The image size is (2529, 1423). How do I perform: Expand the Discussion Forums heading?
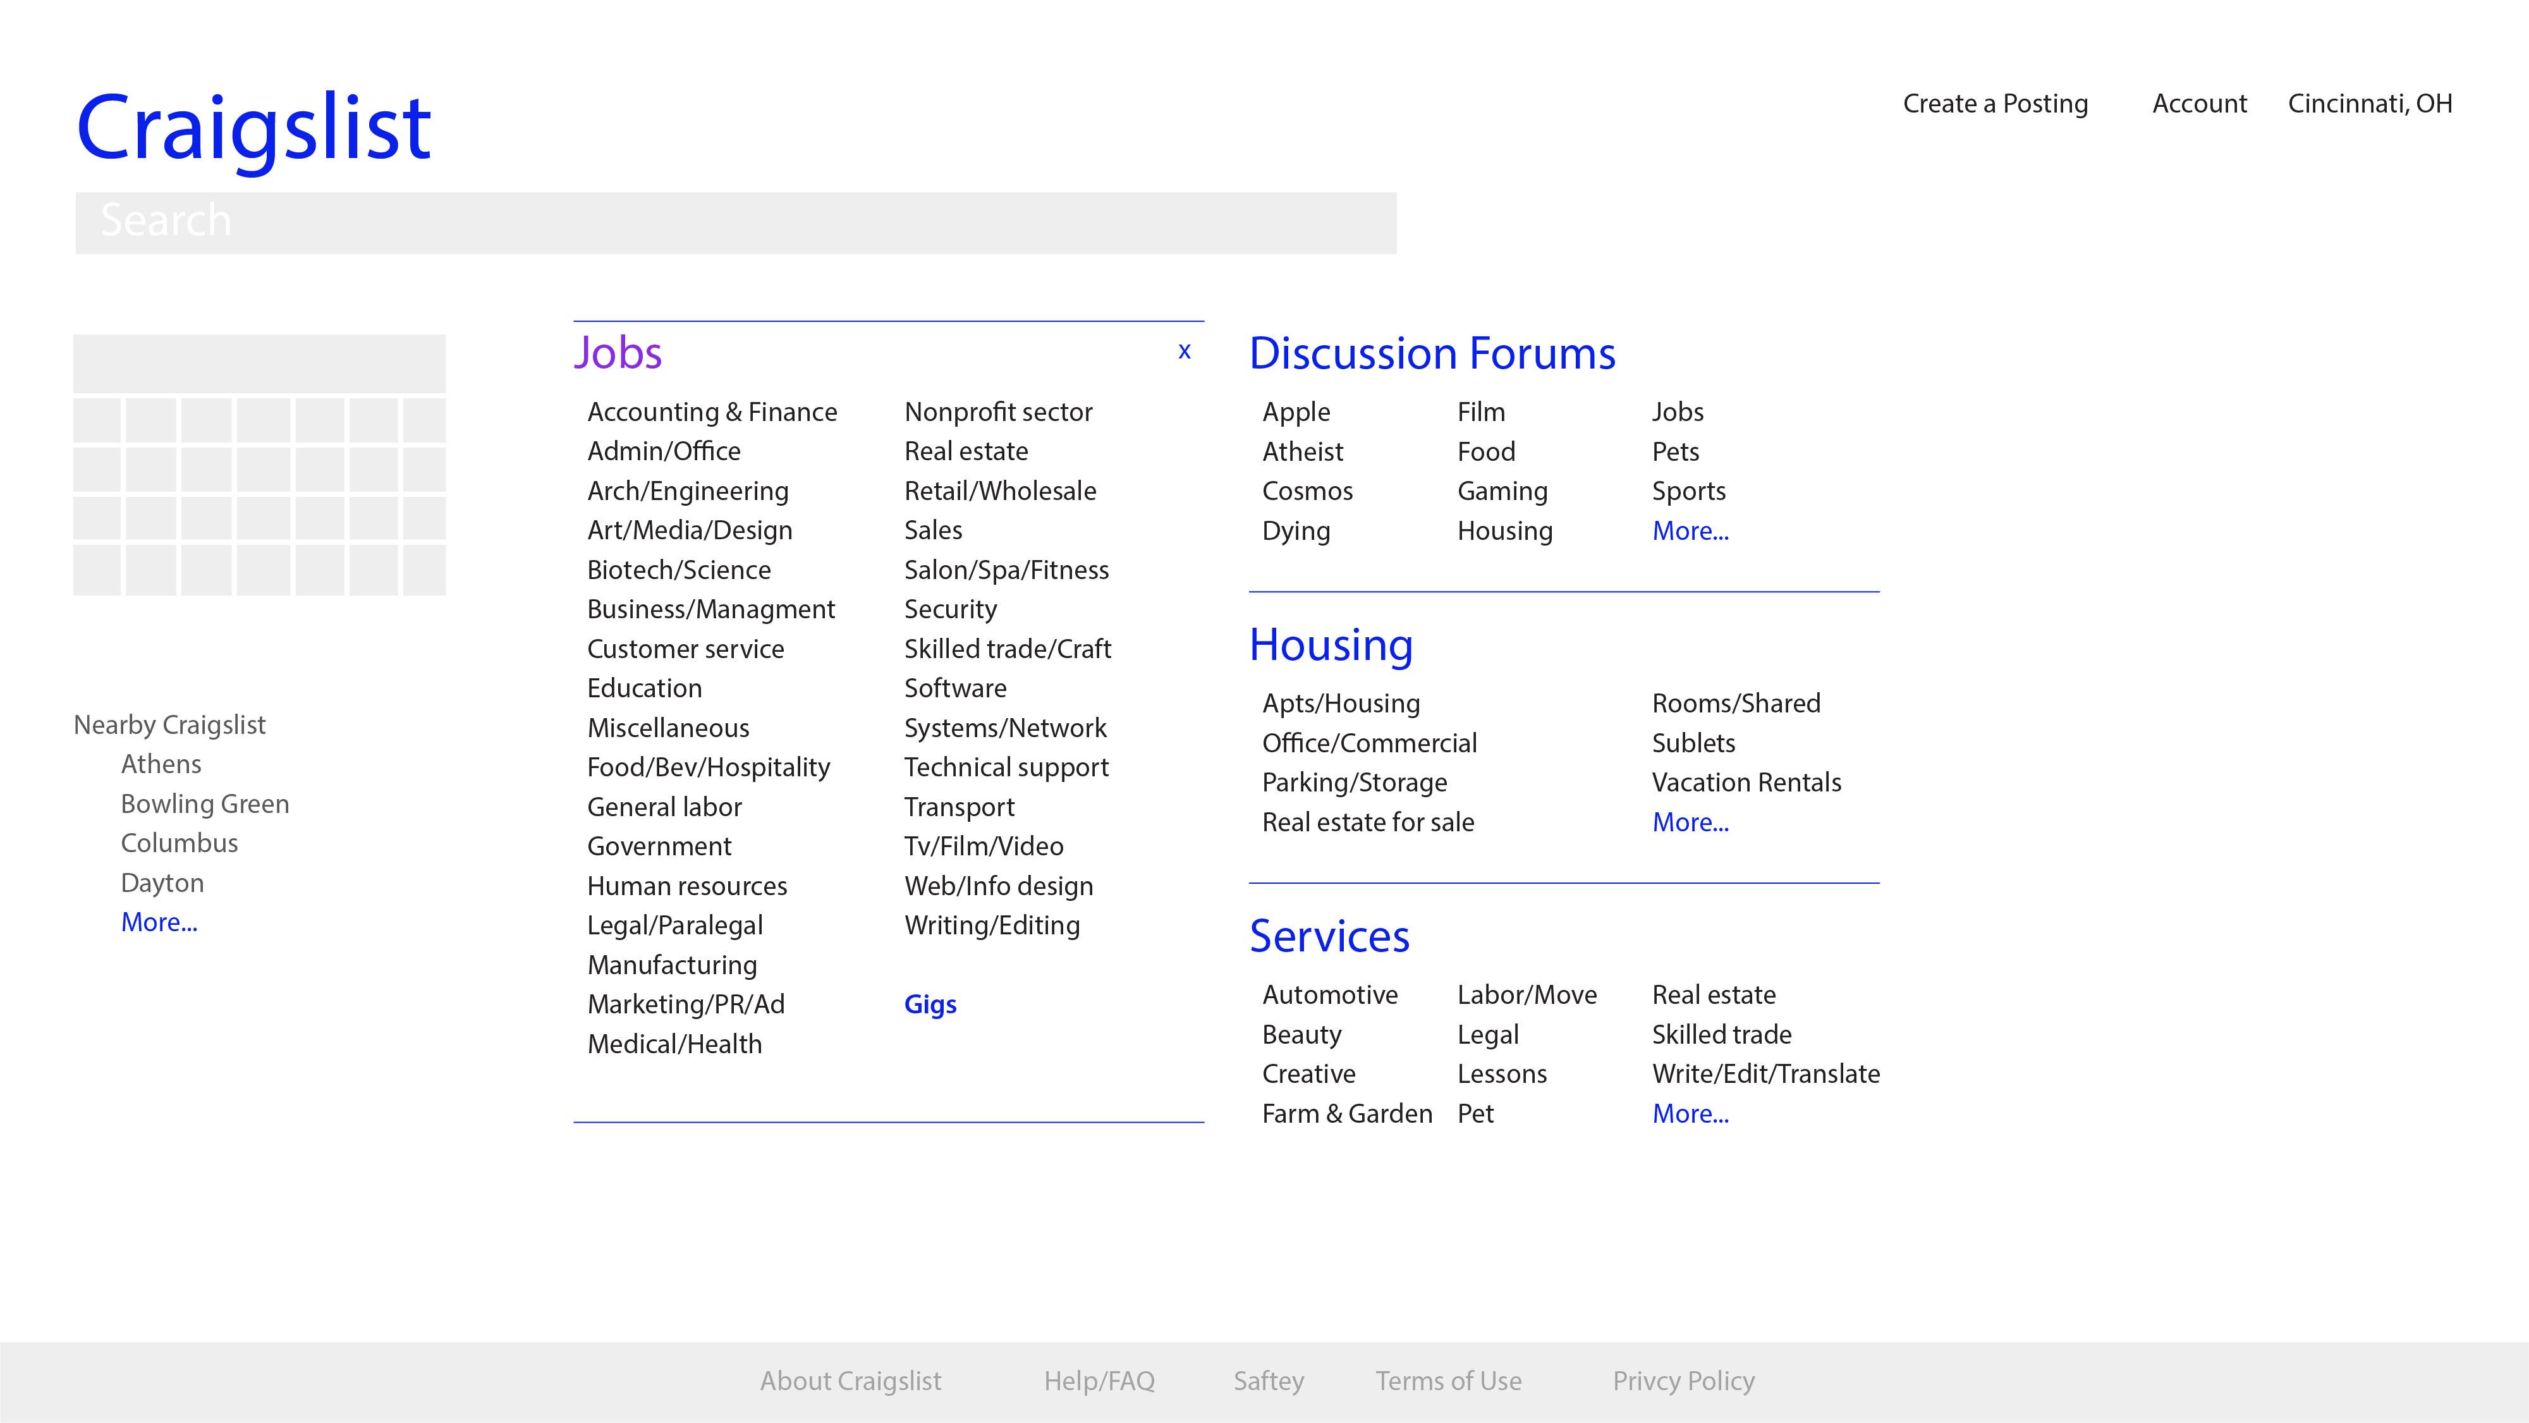click(x=1432, y=353)
